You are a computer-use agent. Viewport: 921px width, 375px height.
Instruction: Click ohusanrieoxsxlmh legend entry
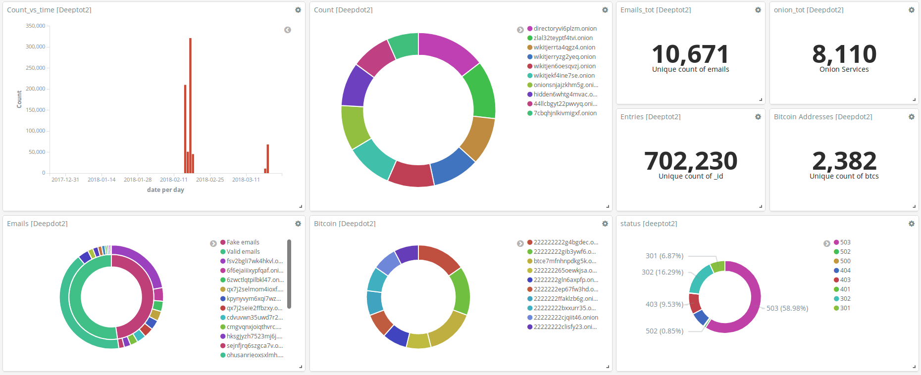252,355
